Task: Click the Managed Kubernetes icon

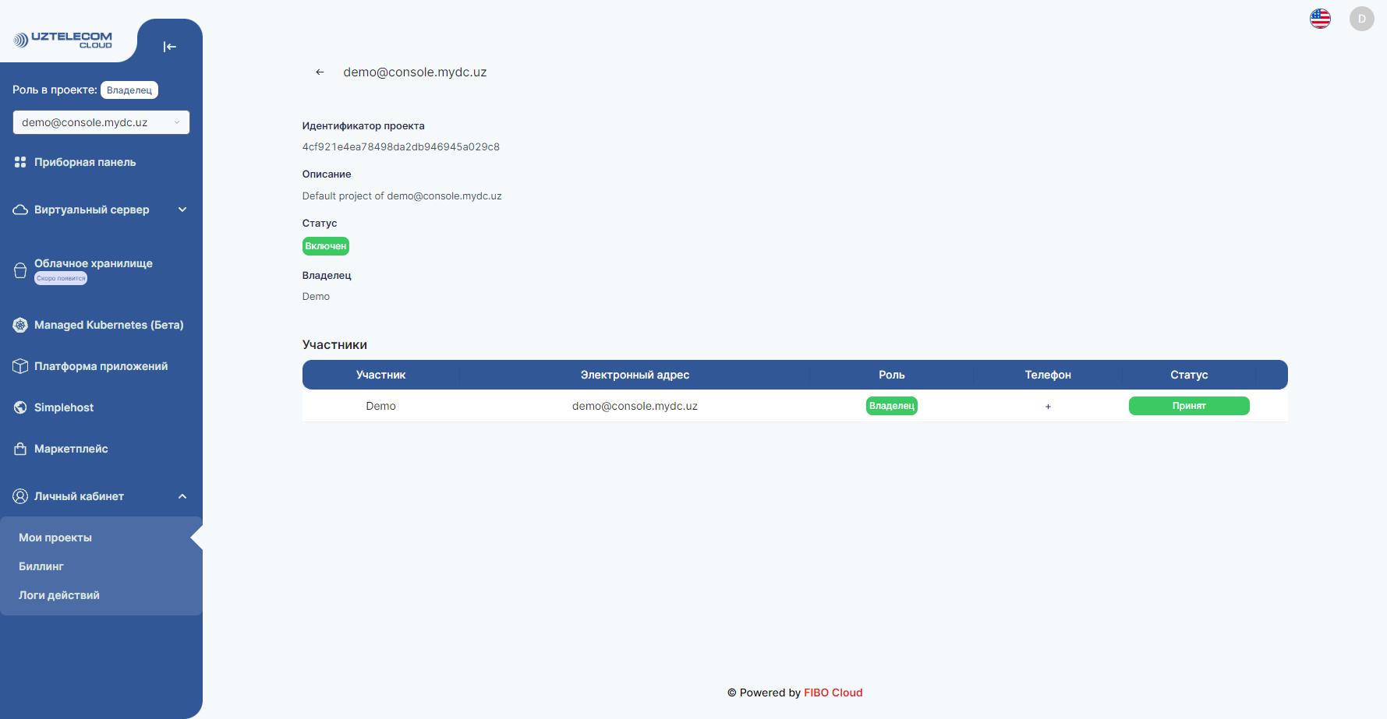Action: [x=20, y=325]
